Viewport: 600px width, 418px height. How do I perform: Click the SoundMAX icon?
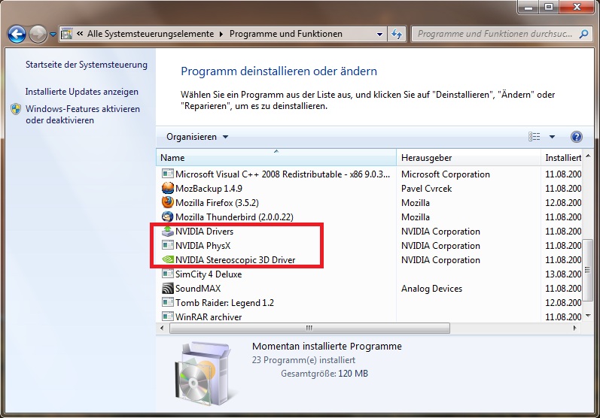(167, 288)
